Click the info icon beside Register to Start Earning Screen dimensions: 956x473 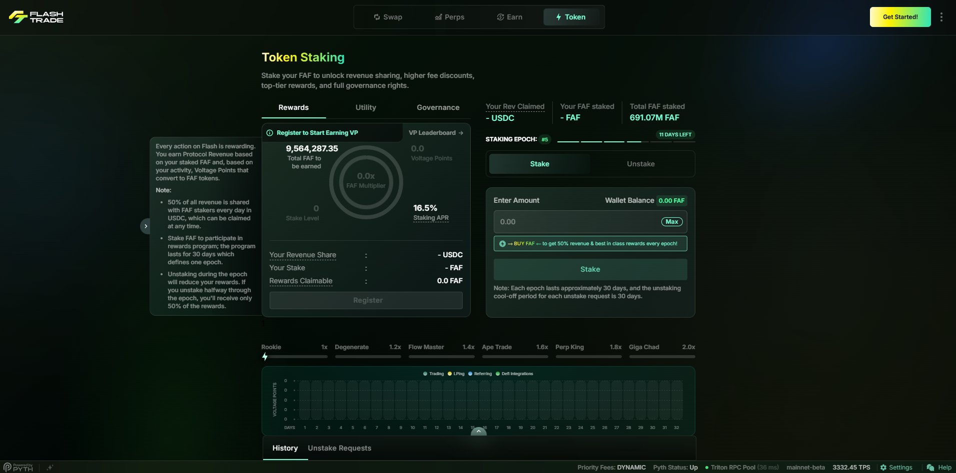click(x=270, y=133)
